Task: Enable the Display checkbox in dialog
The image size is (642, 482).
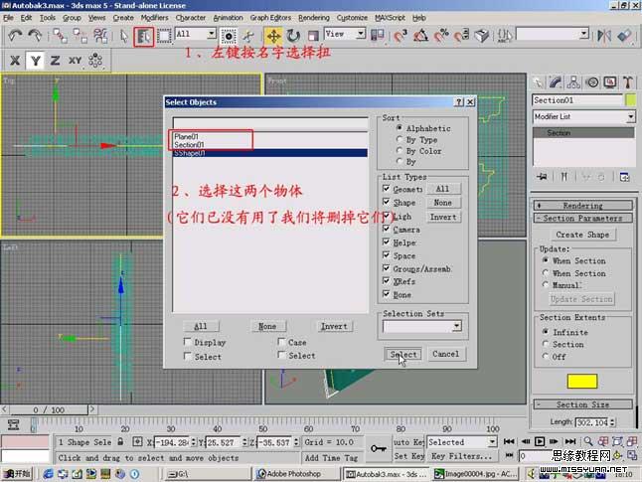Action: click(x=188, y=342)
